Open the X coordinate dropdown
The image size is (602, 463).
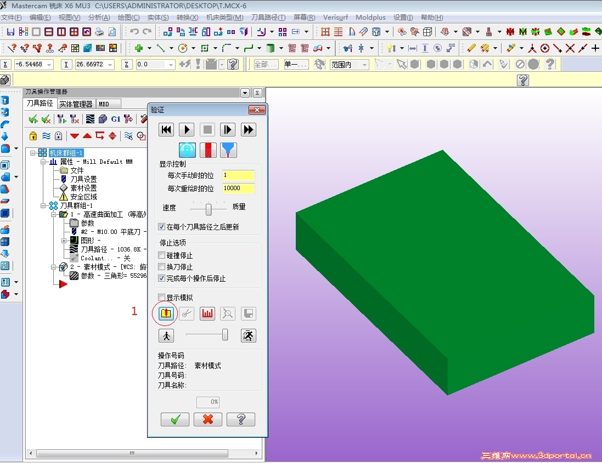[x=49, y=65]
